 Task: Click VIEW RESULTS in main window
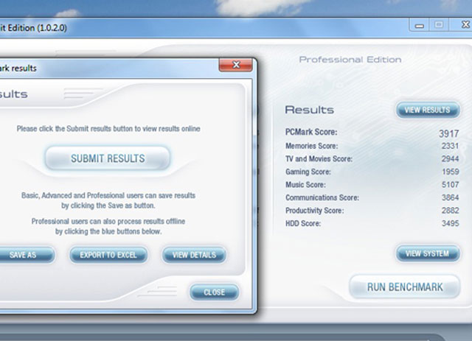coord(428,110)
